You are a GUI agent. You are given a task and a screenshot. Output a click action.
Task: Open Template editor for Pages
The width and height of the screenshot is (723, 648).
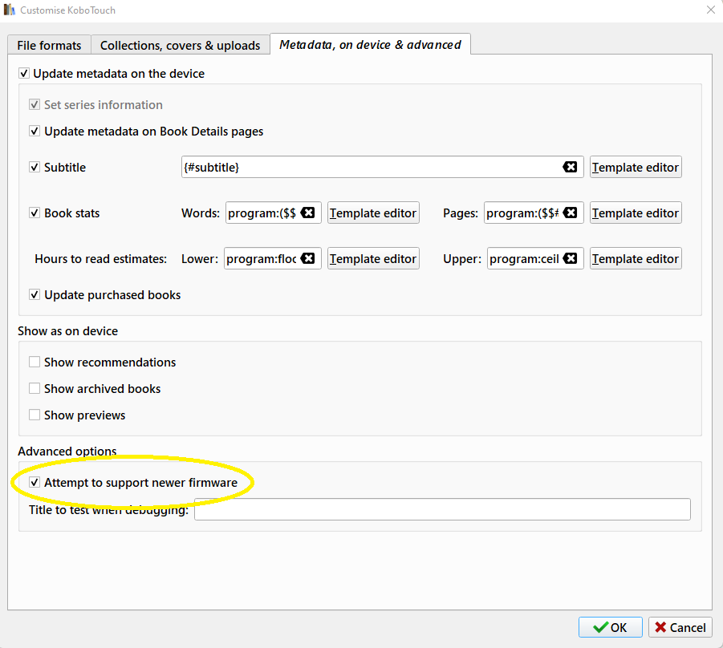coord(636,213)
